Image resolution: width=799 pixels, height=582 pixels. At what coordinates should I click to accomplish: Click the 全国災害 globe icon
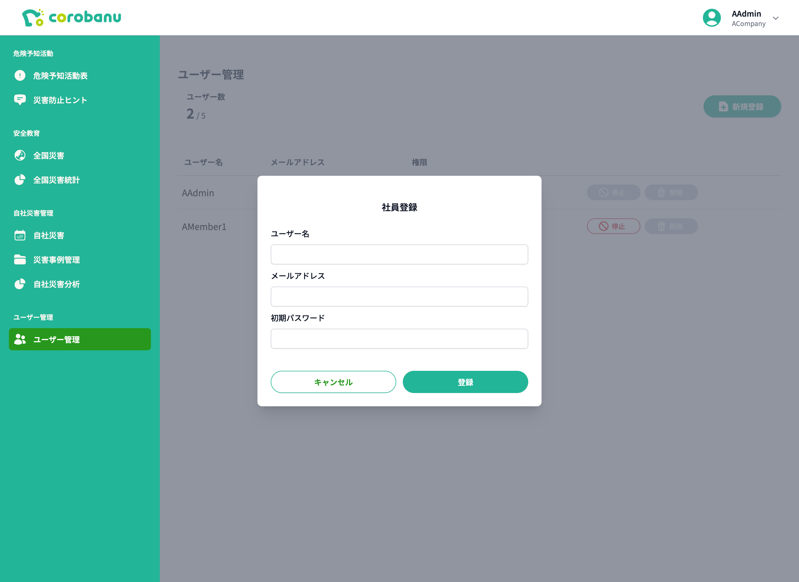coord(20,155)
